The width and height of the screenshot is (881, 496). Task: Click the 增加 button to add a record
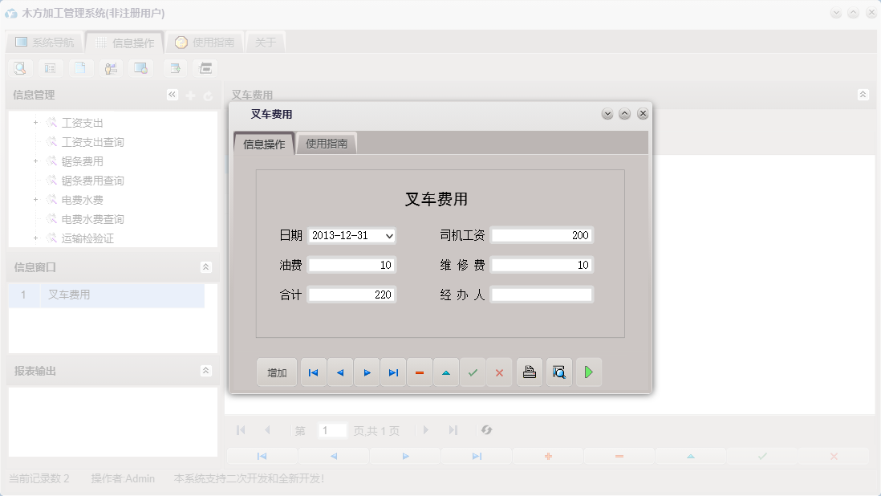(276, 372)
